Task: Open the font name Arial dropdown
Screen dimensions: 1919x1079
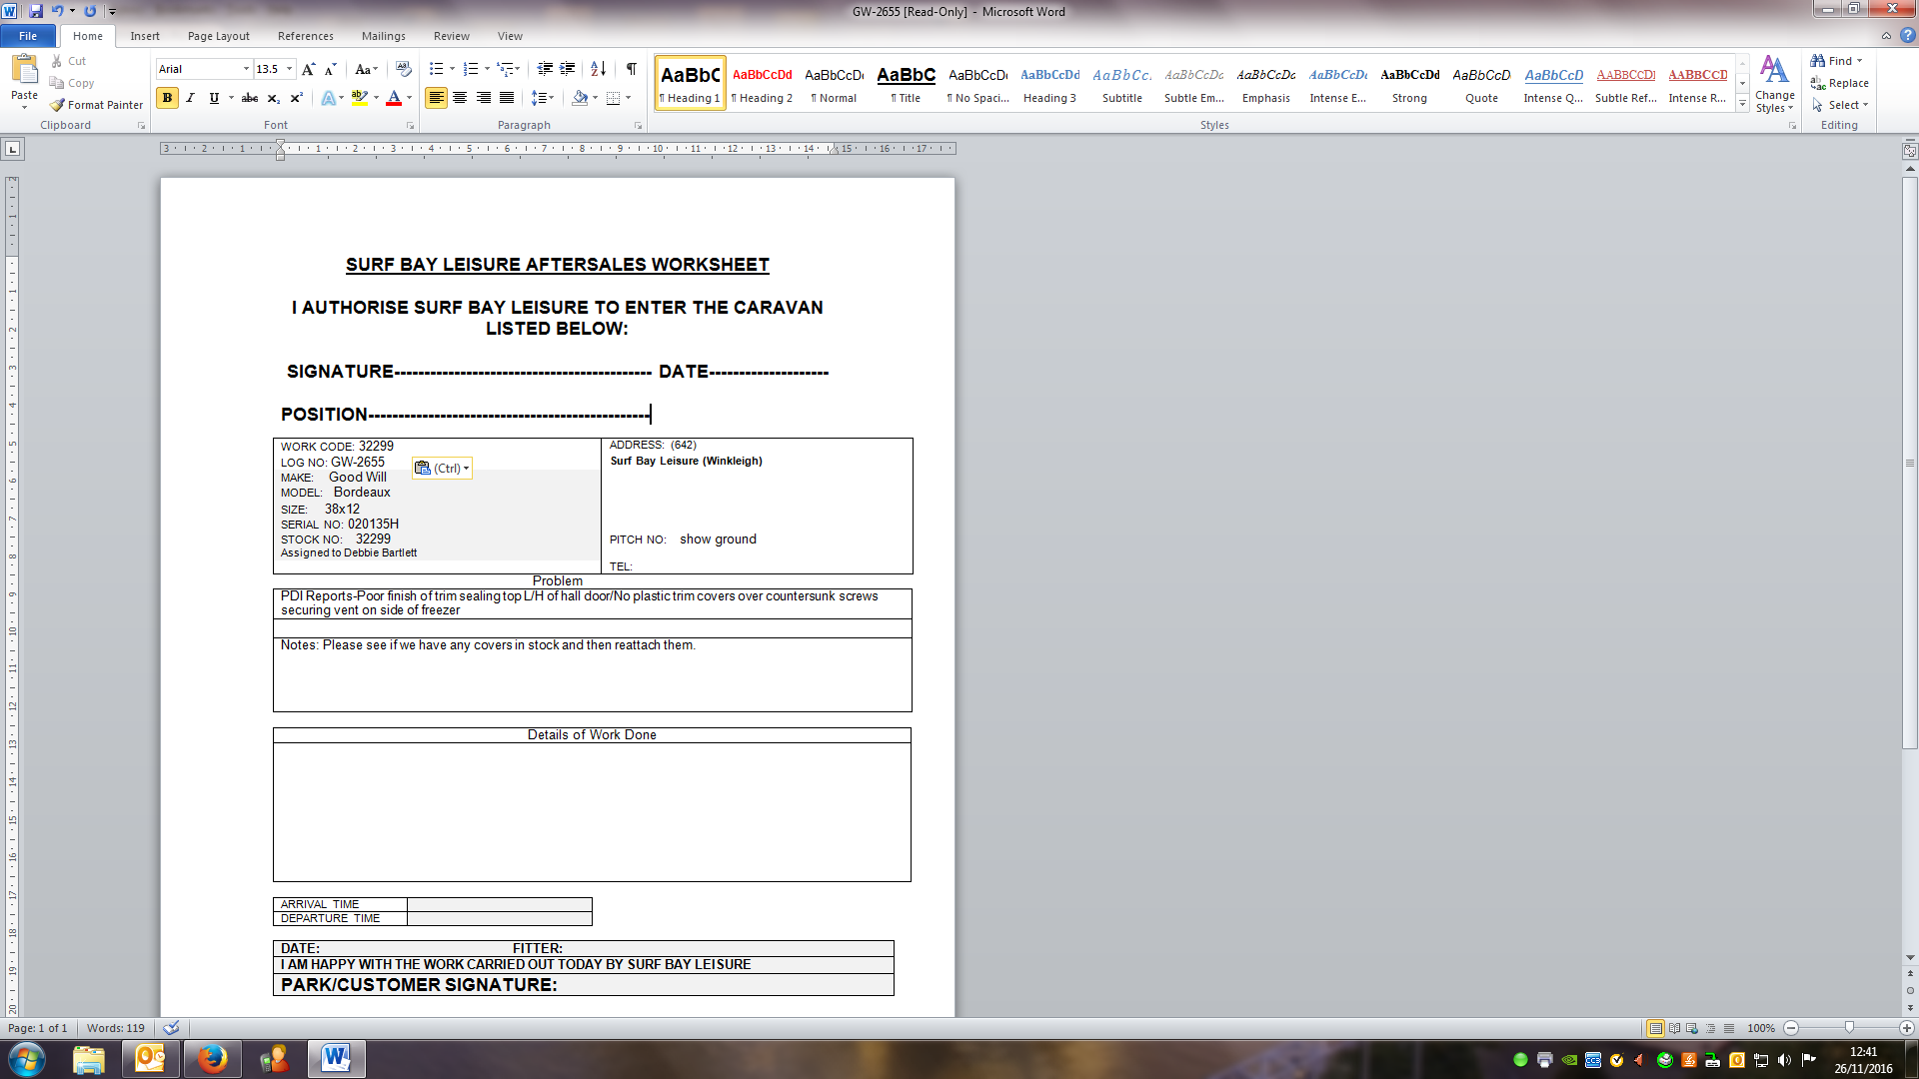Action: [x=246, y=69]
